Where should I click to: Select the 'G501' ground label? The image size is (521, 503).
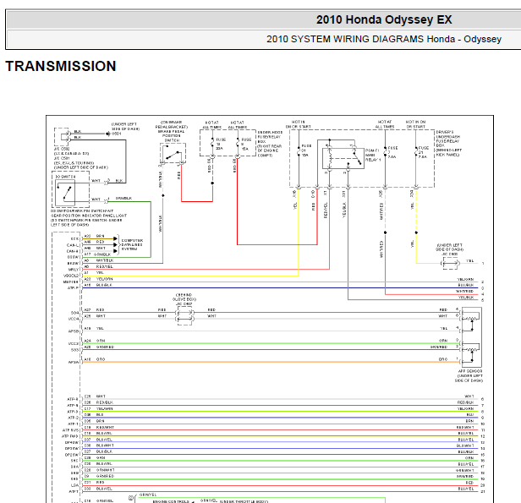117,134
